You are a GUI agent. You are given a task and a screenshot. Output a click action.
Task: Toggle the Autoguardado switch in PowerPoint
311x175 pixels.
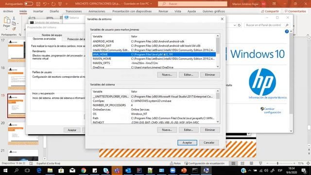tap(29, 4)
